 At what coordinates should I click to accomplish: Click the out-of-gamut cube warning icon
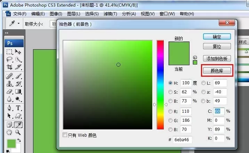pos(195,57)
